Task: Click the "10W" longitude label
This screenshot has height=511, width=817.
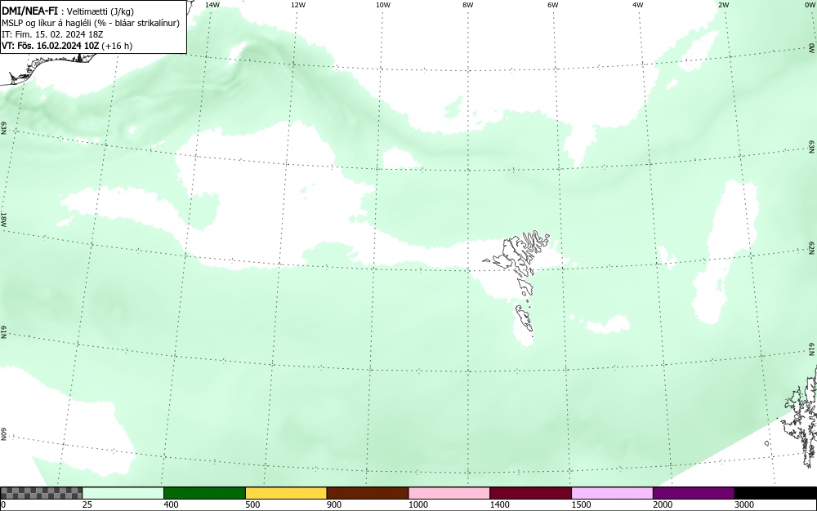Action: click(383, 5)
